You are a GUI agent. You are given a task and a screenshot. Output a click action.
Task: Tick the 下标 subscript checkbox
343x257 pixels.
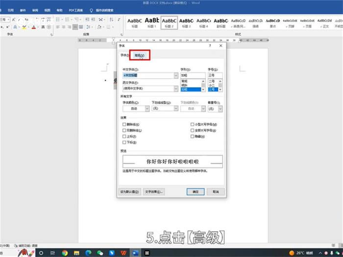pos(124,142)
